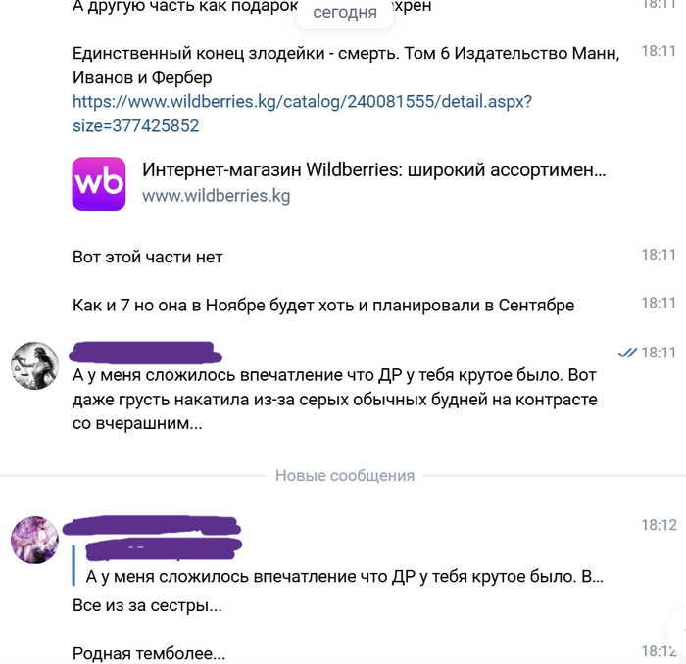Screen dimensions: 686x664
Task: Click the 'Новые сообщения' divider label
Action: click(345, 475)
